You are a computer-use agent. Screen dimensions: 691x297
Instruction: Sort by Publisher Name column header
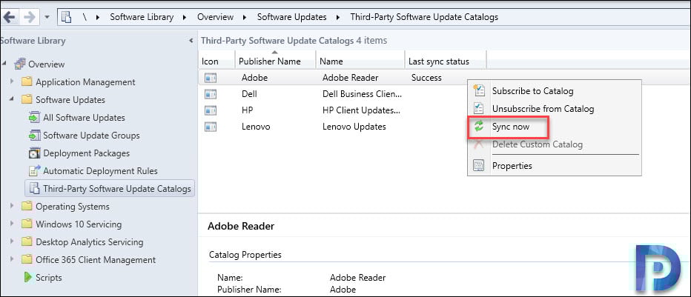(x=270, y=61)
